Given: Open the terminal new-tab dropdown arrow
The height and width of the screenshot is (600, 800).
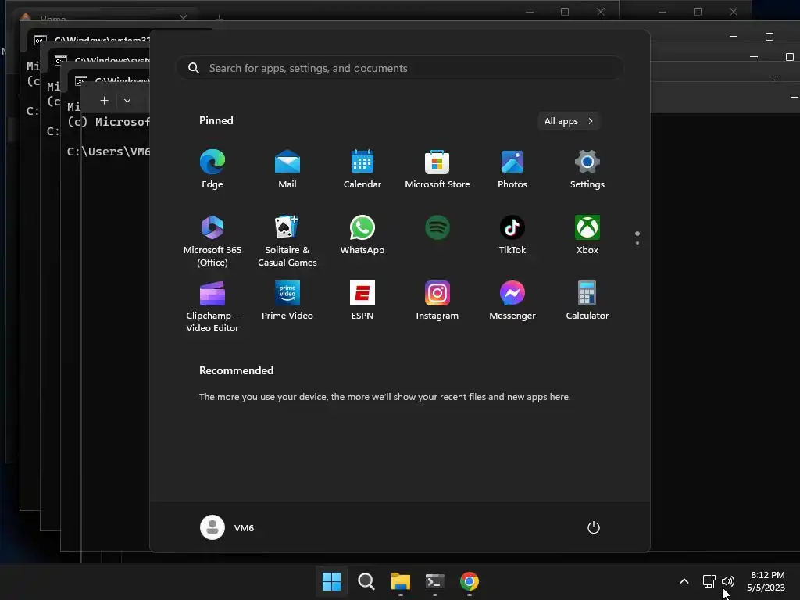Looking at the screenshot, I should click(127, 101).
